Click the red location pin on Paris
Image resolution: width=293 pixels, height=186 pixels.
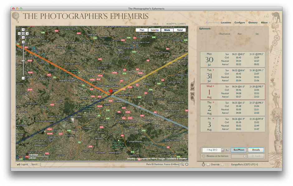tap(111, 91)
